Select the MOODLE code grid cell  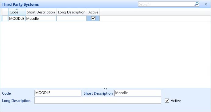click(x=17, y=18)
